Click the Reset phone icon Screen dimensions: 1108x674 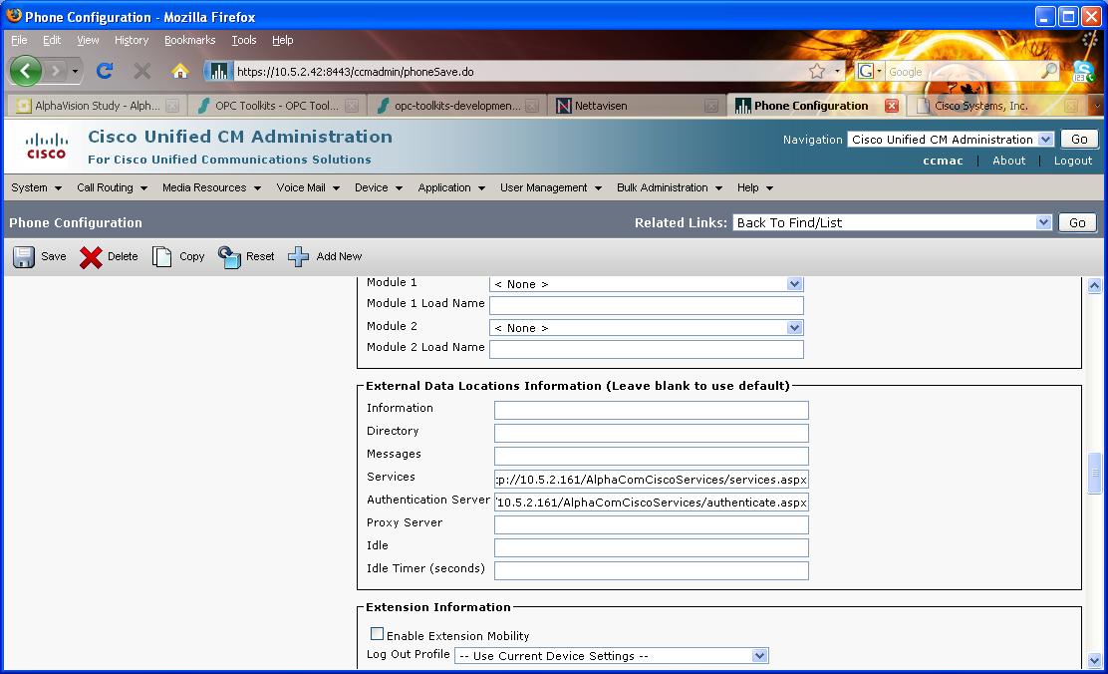(229, 256)
